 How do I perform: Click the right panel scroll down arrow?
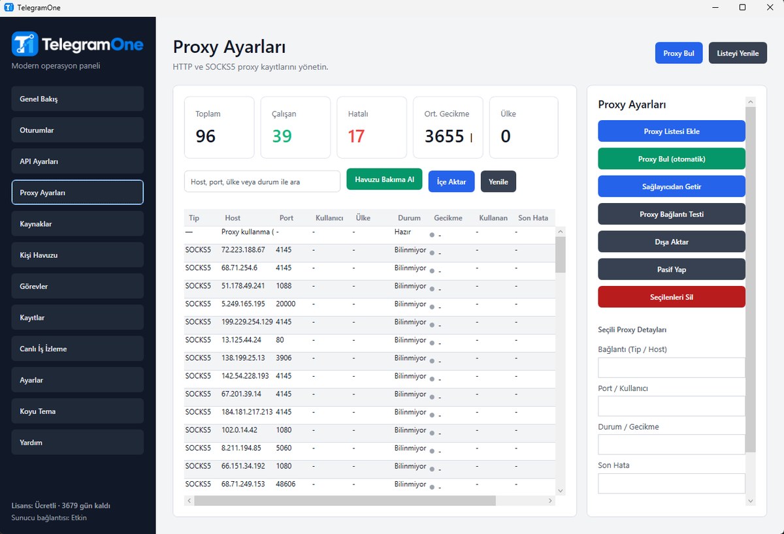click(x=751, y=501)
